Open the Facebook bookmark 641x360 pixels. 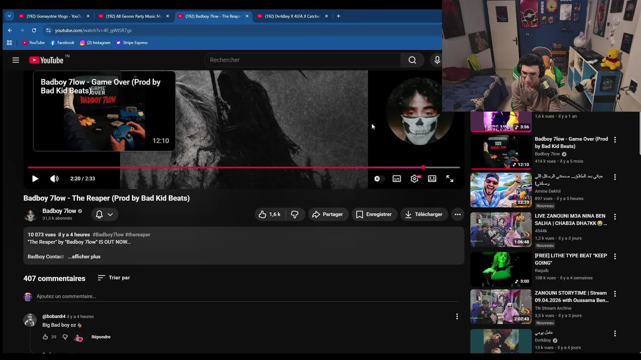[x=62, y=42]
